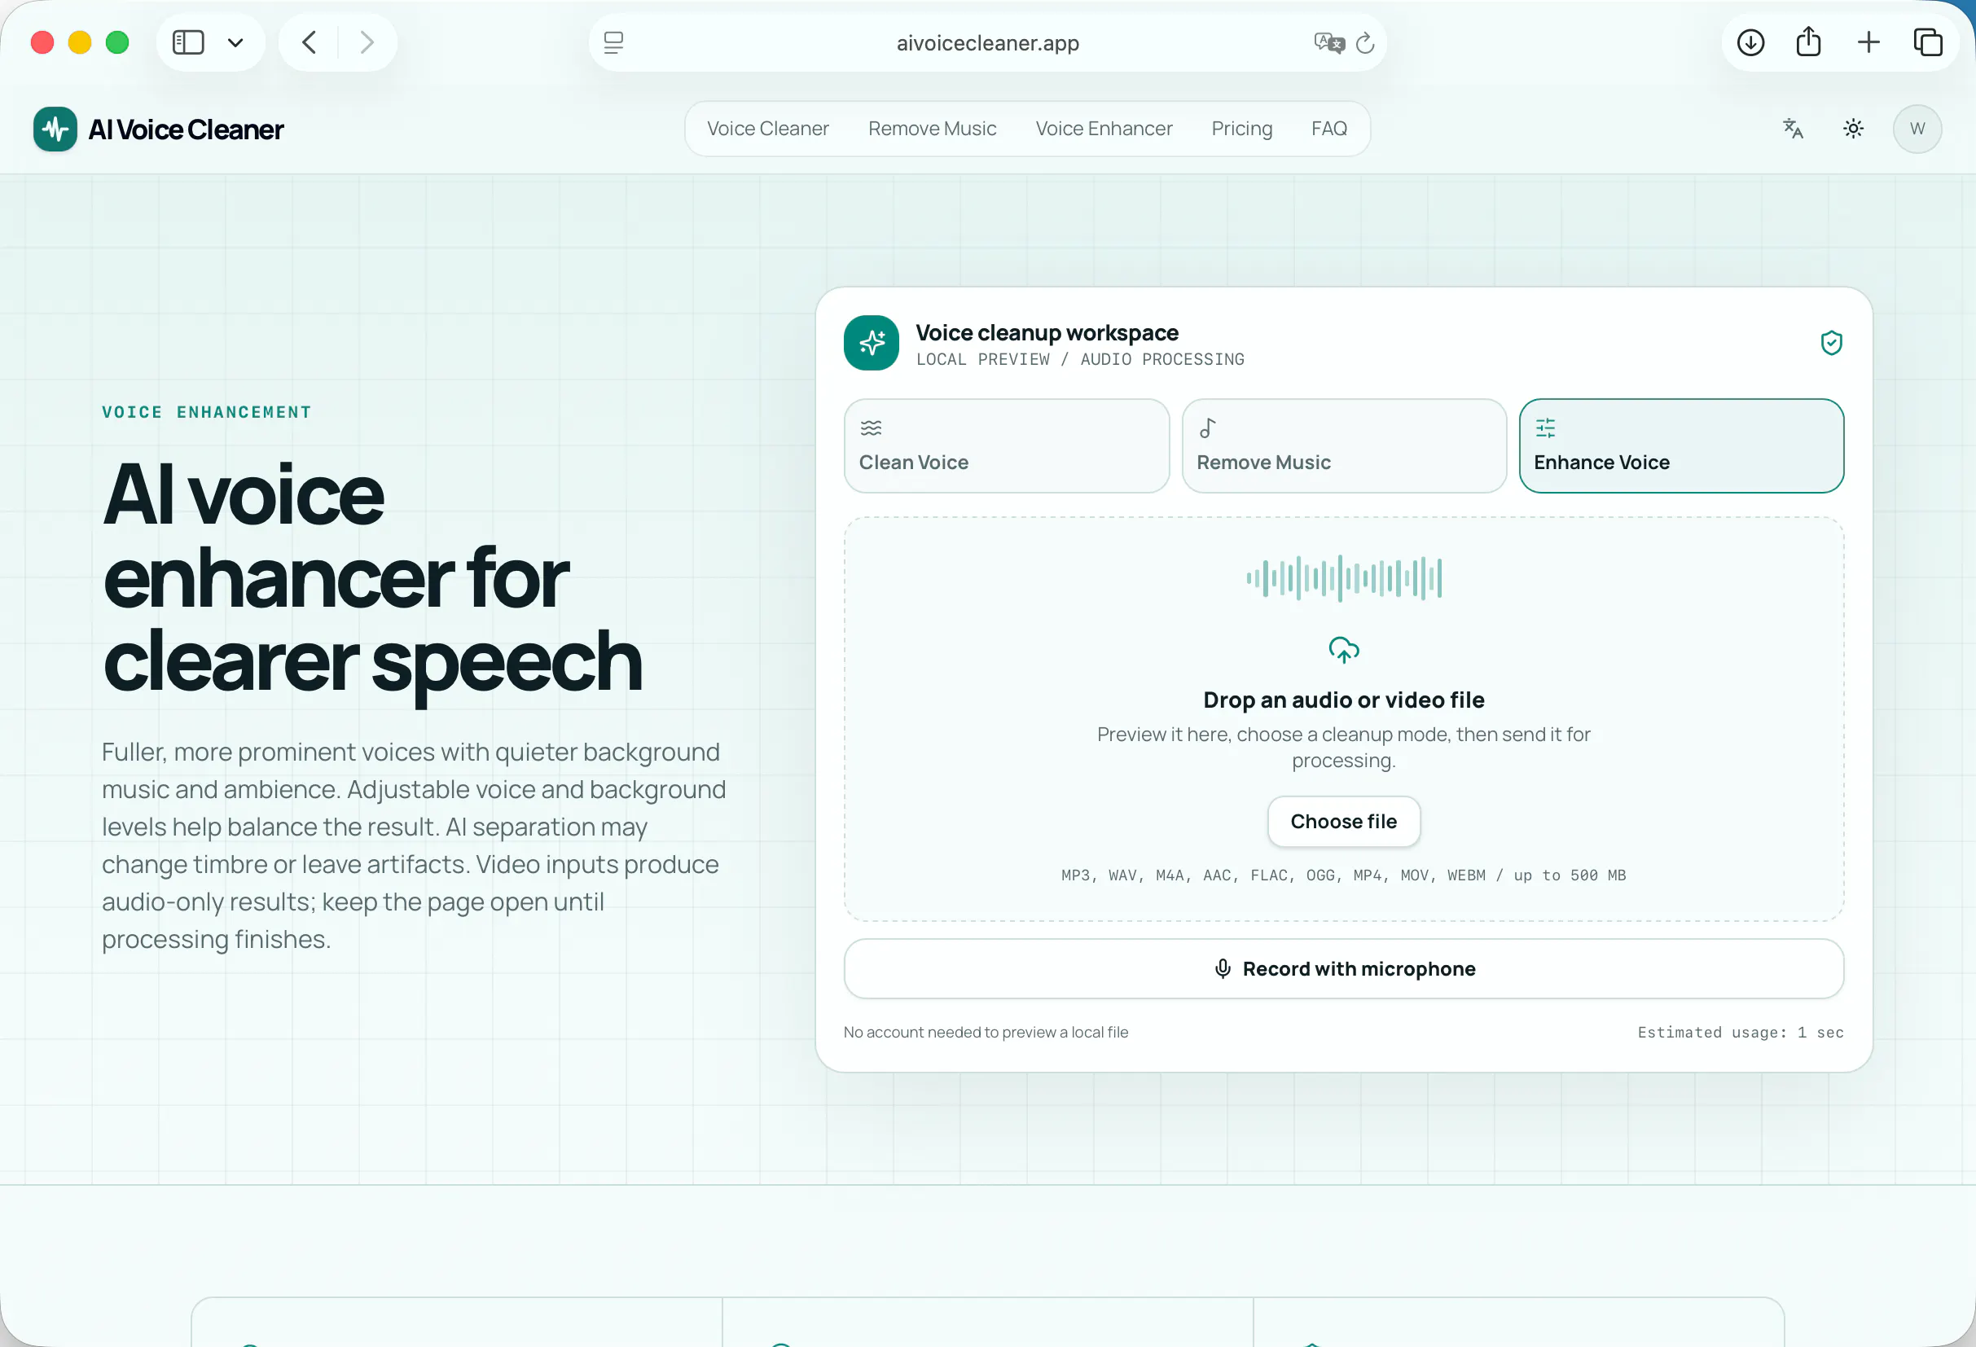Click the shield privacy icon in workspace card
The height and width of the screenshot is (1347, 1976).
[1832, 343]
